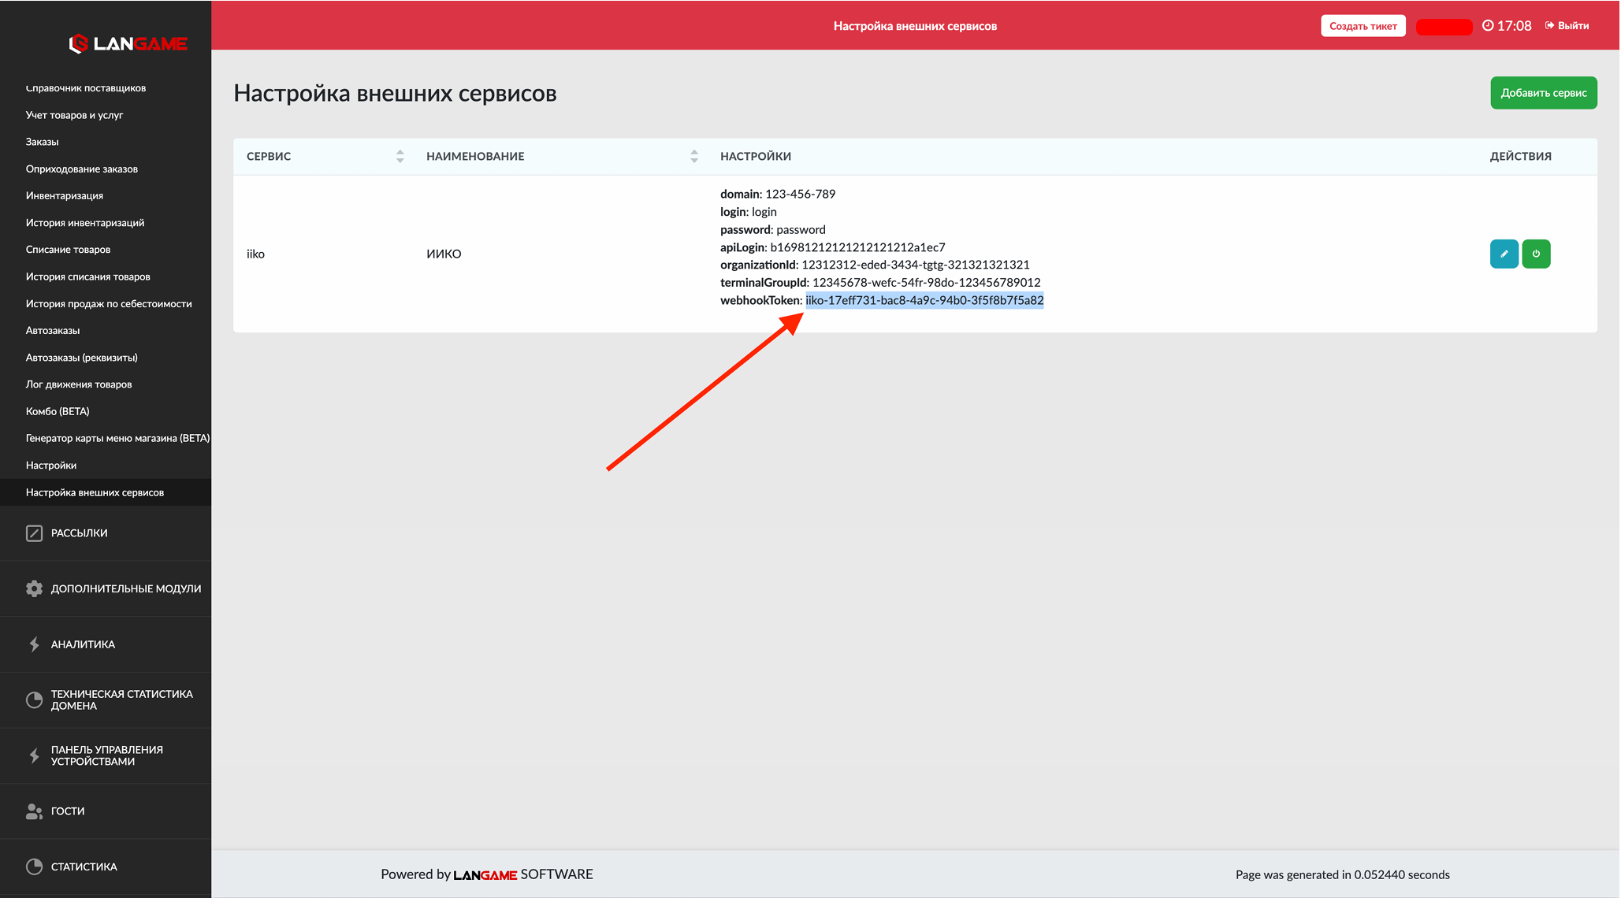This screenshot has width=1621, height=898.
Task: Click the lightning icon beside АНАЛИТИКА
Action: [34, 644]
